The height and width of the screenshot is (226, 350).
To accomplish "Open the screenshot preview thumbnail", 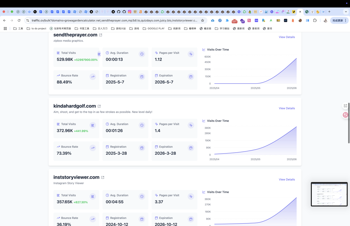I will pyautogui.click(x=329, y=194).
